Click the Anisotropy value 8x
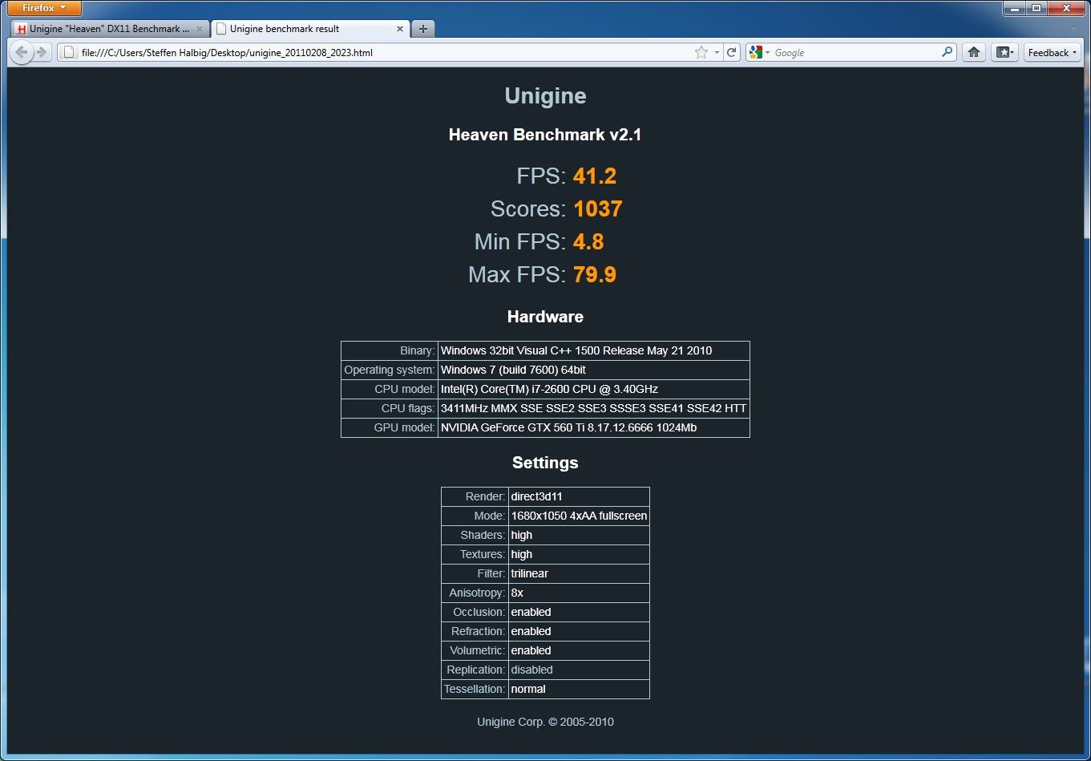Viewport: 1091px width, 761px height. 579,593
